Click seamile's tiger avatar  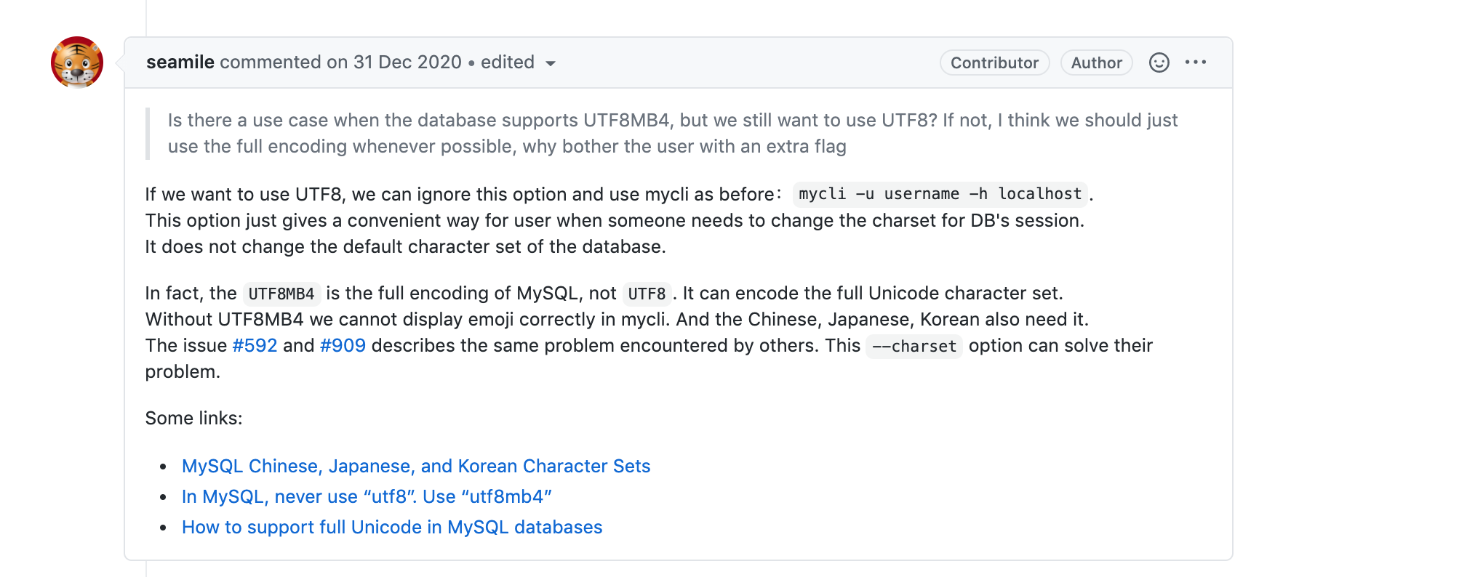coord(77,62)
